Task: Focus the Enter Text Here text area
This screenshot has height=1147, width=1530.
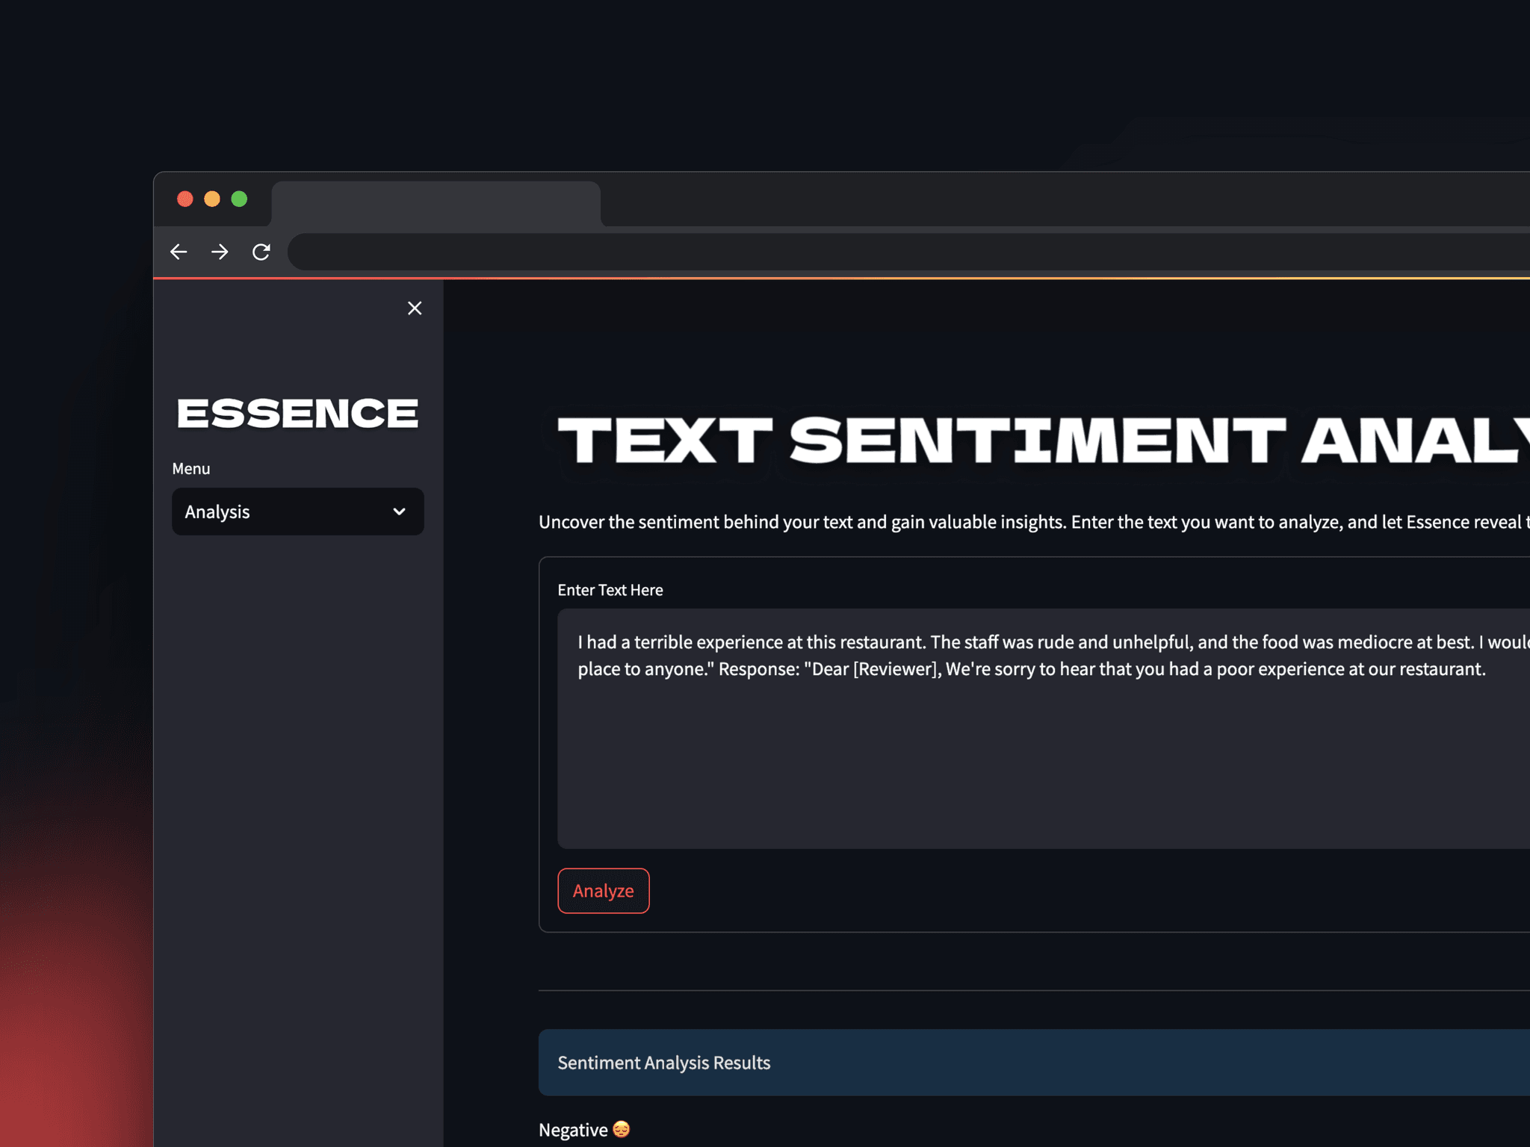Action: (1044, 728)
